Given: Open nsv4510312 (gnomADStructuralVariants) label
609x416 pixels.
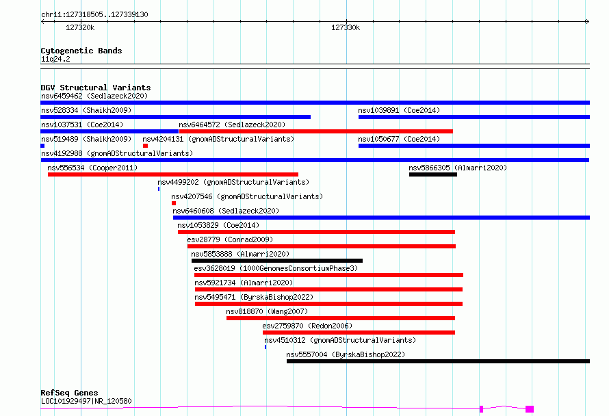Looking at the screenshot, I should (340, 340).
